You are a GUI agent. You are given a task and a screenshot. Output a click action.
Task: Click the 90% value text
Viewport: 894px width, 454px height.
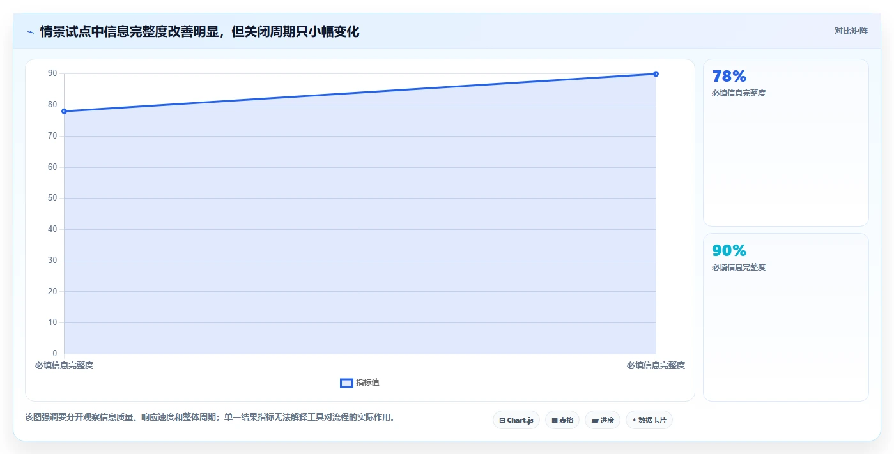pos(729,251)
